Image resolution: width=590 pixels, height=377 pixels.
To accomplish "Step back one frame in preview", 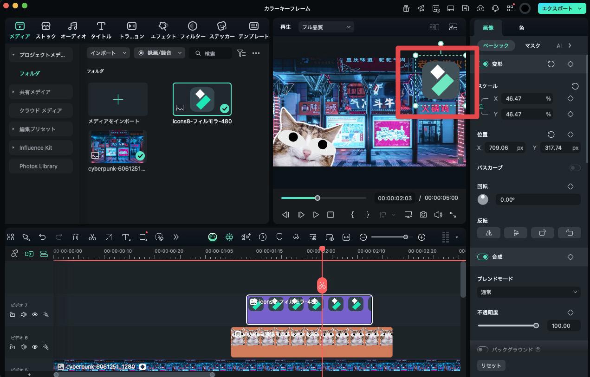I will pos(286,215).
